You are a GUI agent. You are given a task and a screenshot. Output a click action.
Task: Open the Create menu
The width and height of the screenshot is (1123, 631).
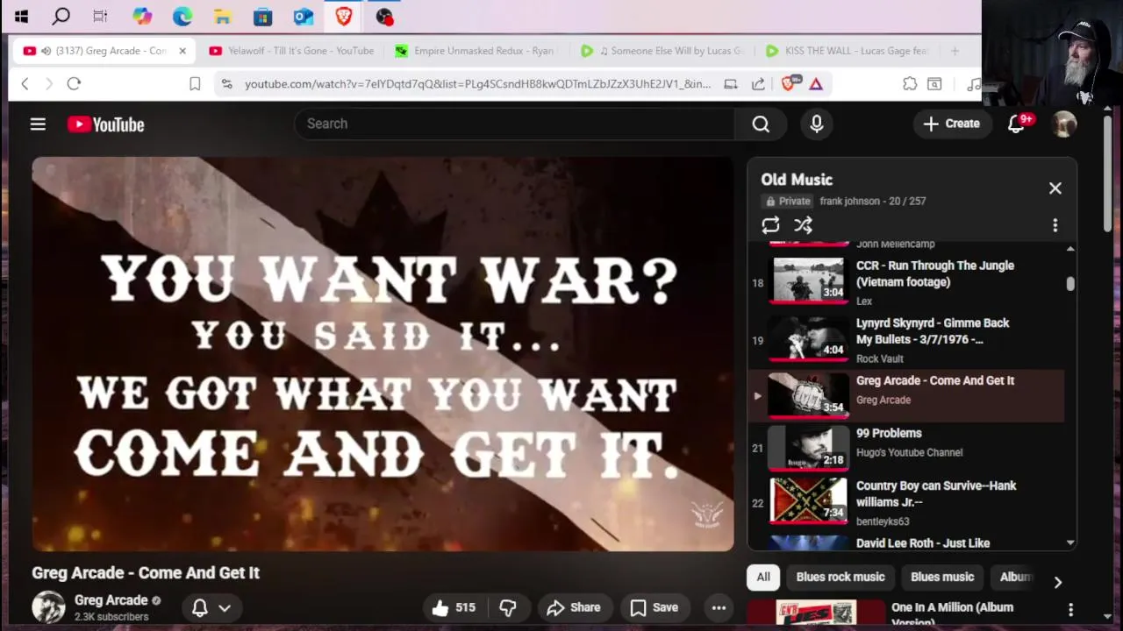coord(951,124)
